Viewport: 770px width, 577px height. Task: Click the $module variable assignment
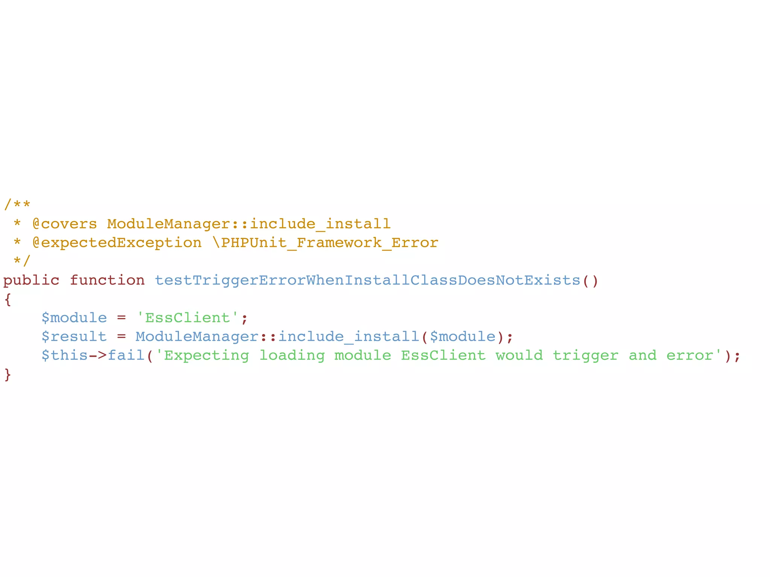(x=74, y=318)
